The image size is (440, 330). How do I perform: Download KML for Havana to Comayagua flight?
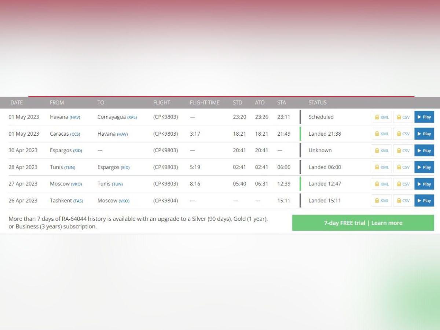coord(382,117)
